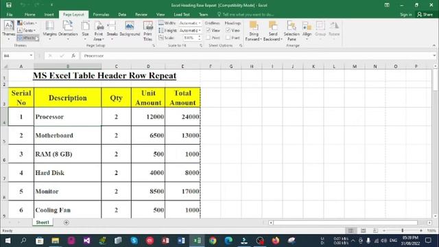439x247 pixels.
Task: Click Tell me what you want to do
Action: (246, 14)
